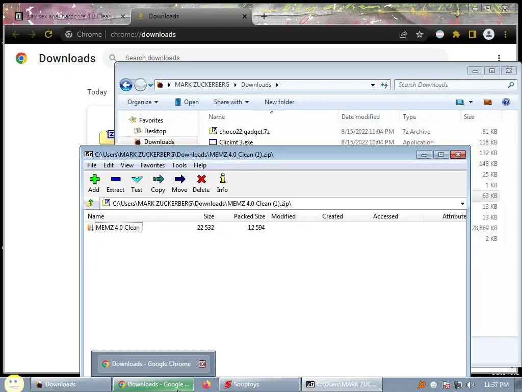This screenshot has width=522, height=392.
Task: Sort by Accessed column in 7-Zip
Action: pos(395,216)
